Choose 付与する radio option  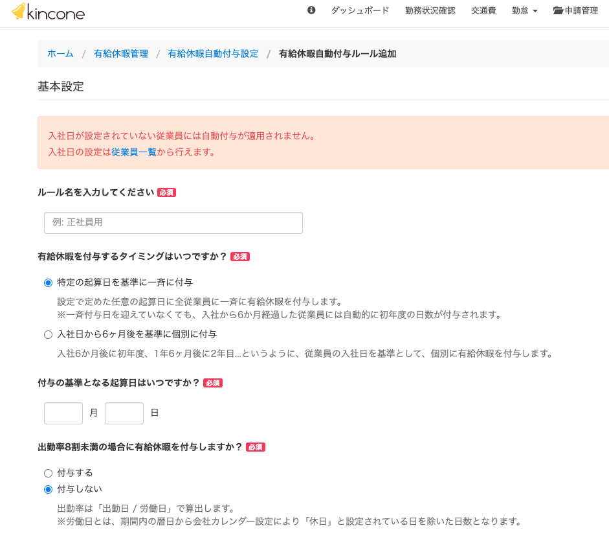click(x=48, y=474)
